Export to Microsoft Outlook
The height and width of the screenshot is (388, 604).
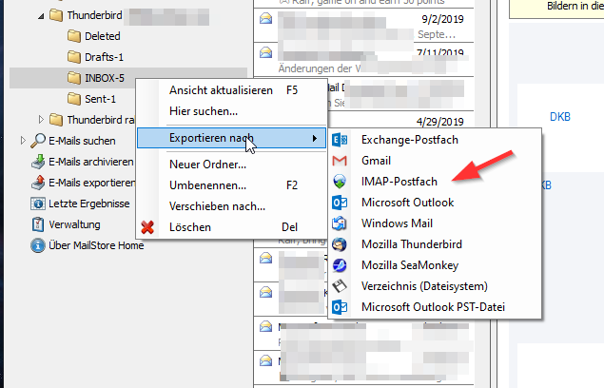click(x=435, y=203)
